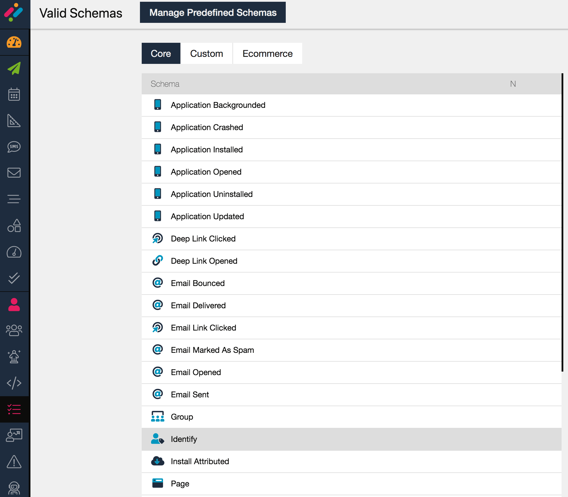Open the dashboard gauge icon in sidebar

(14, 42)
